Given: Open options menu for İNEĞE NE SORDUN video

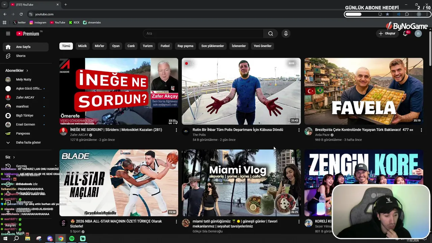Looking at the screenshot, I should point(176,130).
